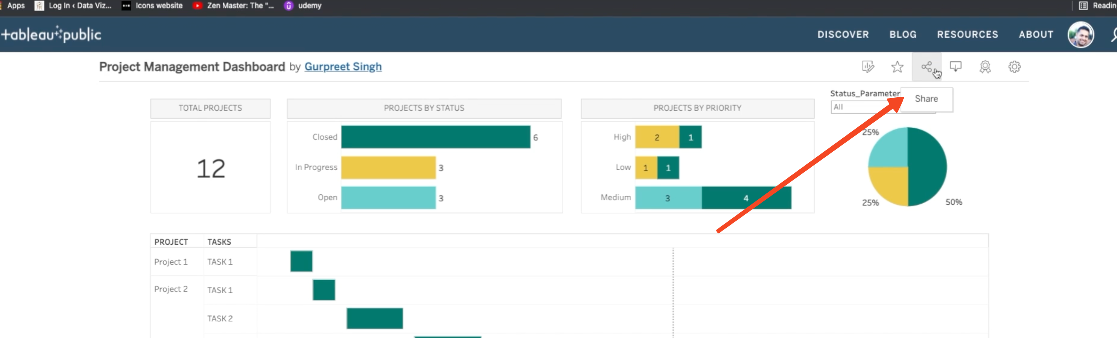Click the TOTAL PROJECTS header

pos(210,108)
